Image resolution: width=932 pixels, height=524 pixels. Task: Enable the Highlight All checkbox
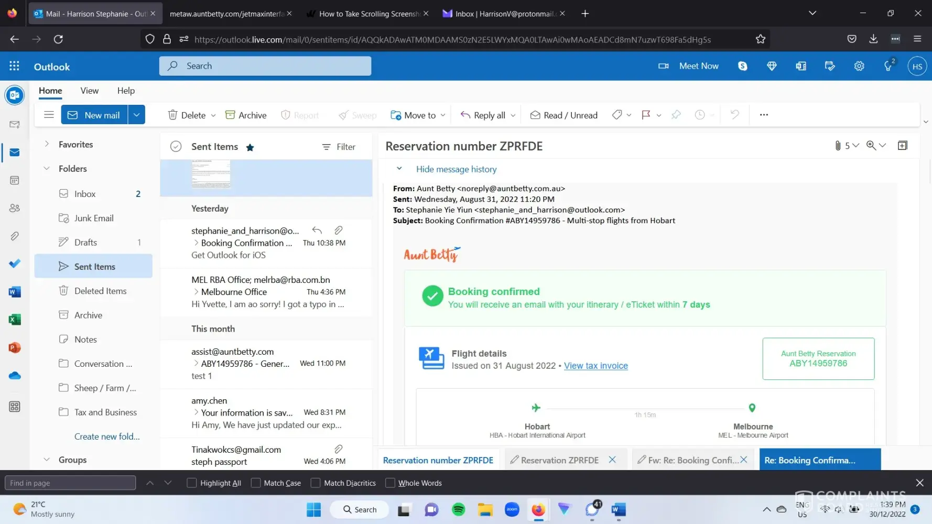point(192,483)
